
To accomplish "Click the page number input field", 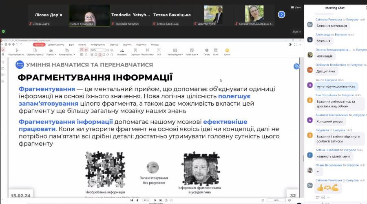I will click(145, 200).
